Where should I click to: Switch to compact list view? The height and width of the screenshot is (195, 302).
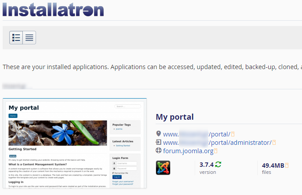(29, 37)
